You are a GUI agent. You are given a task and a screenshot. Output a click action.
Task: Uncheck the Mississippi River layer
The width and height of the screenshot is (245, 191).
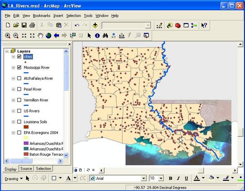19,68
